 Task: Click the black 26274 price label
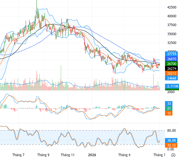point(171,68)
